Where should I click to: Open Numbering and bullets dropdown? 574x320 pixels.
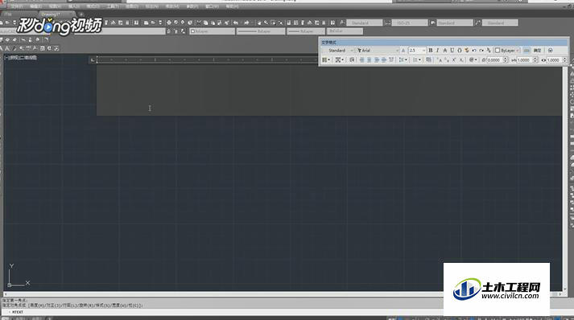(417, 60)
